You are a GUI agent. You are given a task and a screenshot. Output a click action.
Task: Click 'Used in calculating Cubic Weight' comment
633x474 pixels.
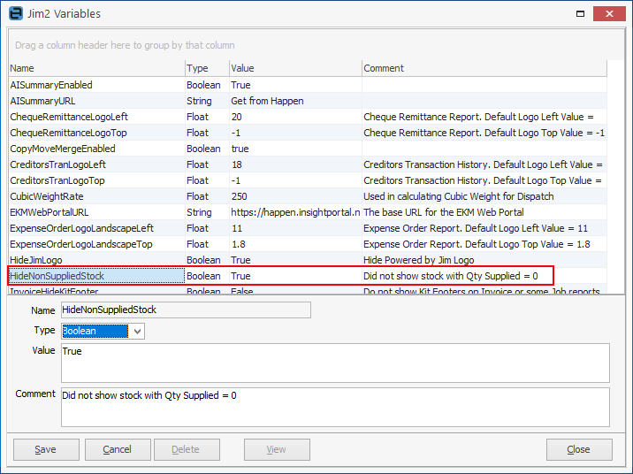(484, 196)
